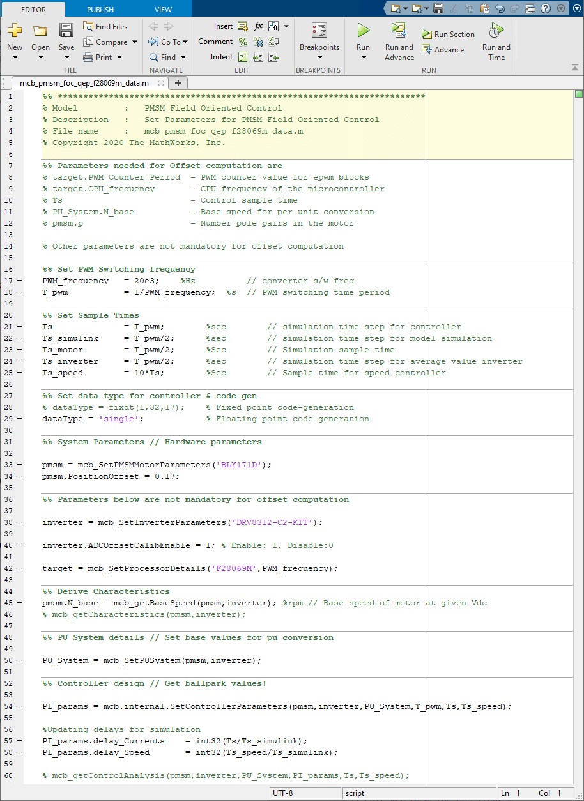Click Run Section
This screenshot has width=584, height=801.
(x=448, y=35)
